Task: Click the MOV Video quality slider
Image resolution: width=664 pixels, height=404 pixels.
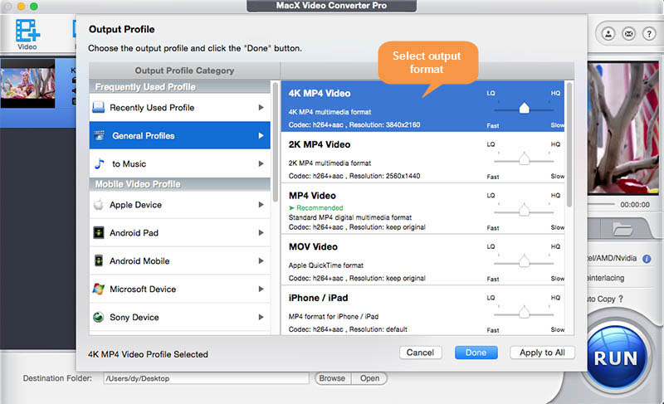Action: point(525,262)
